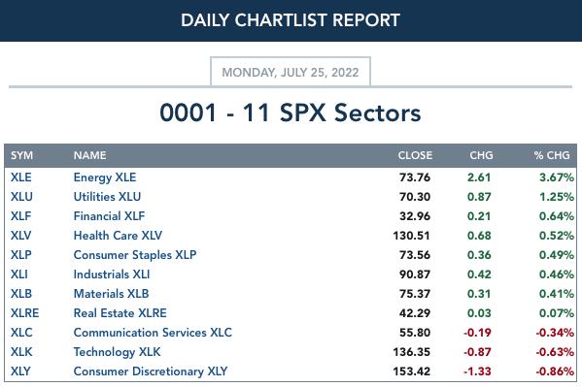This screenshot has height=387, width=582.
Task: Open Financial XLF chart link
Action: 109,215
